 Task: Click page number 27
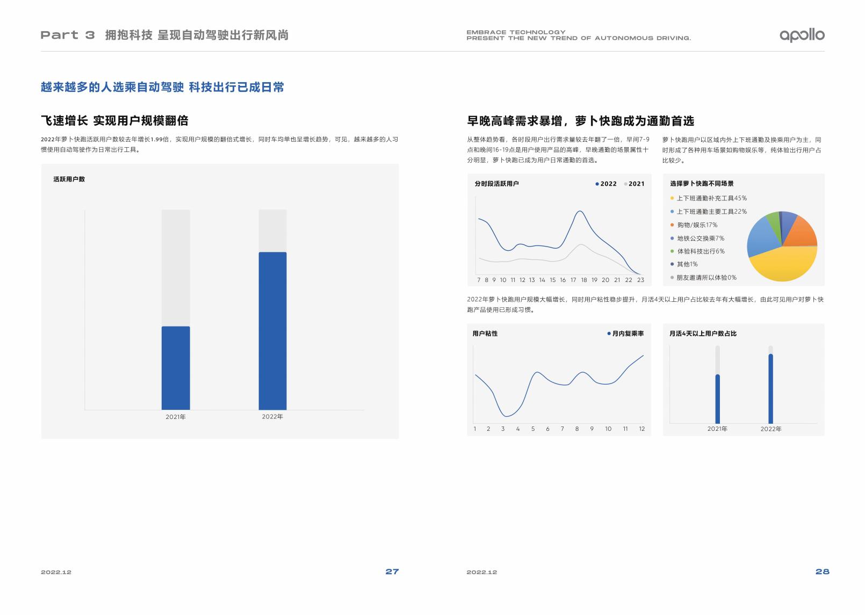tap(392, 571)
